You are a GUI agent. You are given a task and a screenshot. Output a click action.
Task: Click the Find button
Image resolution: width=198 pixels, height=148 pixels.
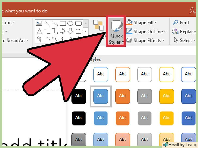click(181, 22)
